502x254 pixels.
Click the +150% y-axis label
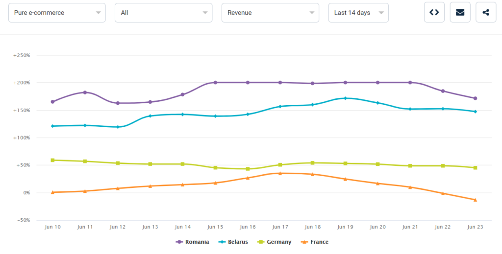point(22,110)
